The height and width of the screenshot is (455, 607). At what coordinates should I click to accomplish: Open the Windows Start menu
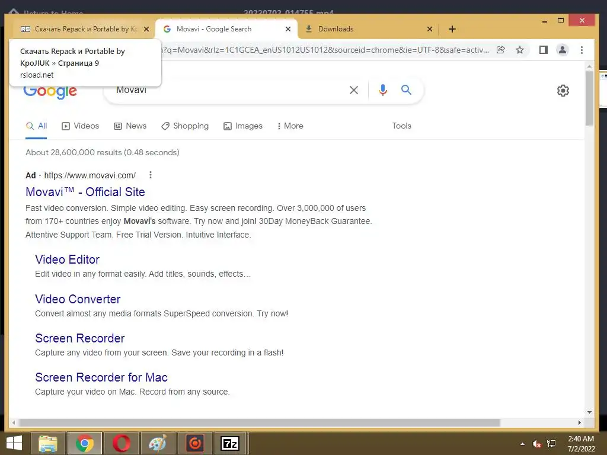coord(14,443)
